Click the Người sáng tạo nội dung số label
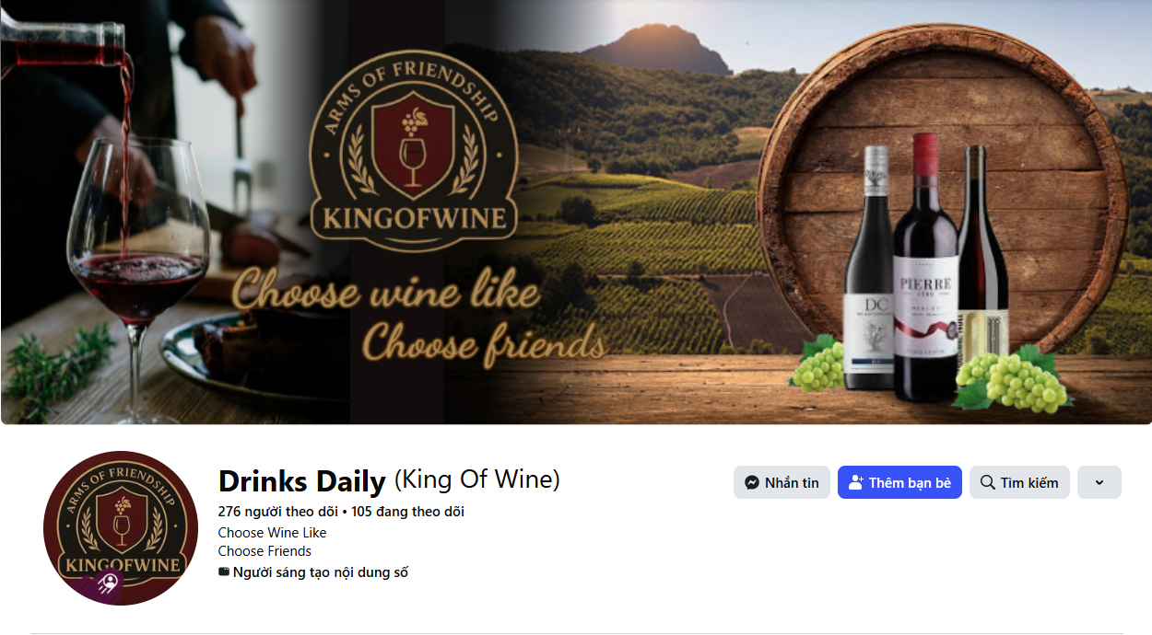The width and height of the screenshot is (1152, 635). [320, 572]
